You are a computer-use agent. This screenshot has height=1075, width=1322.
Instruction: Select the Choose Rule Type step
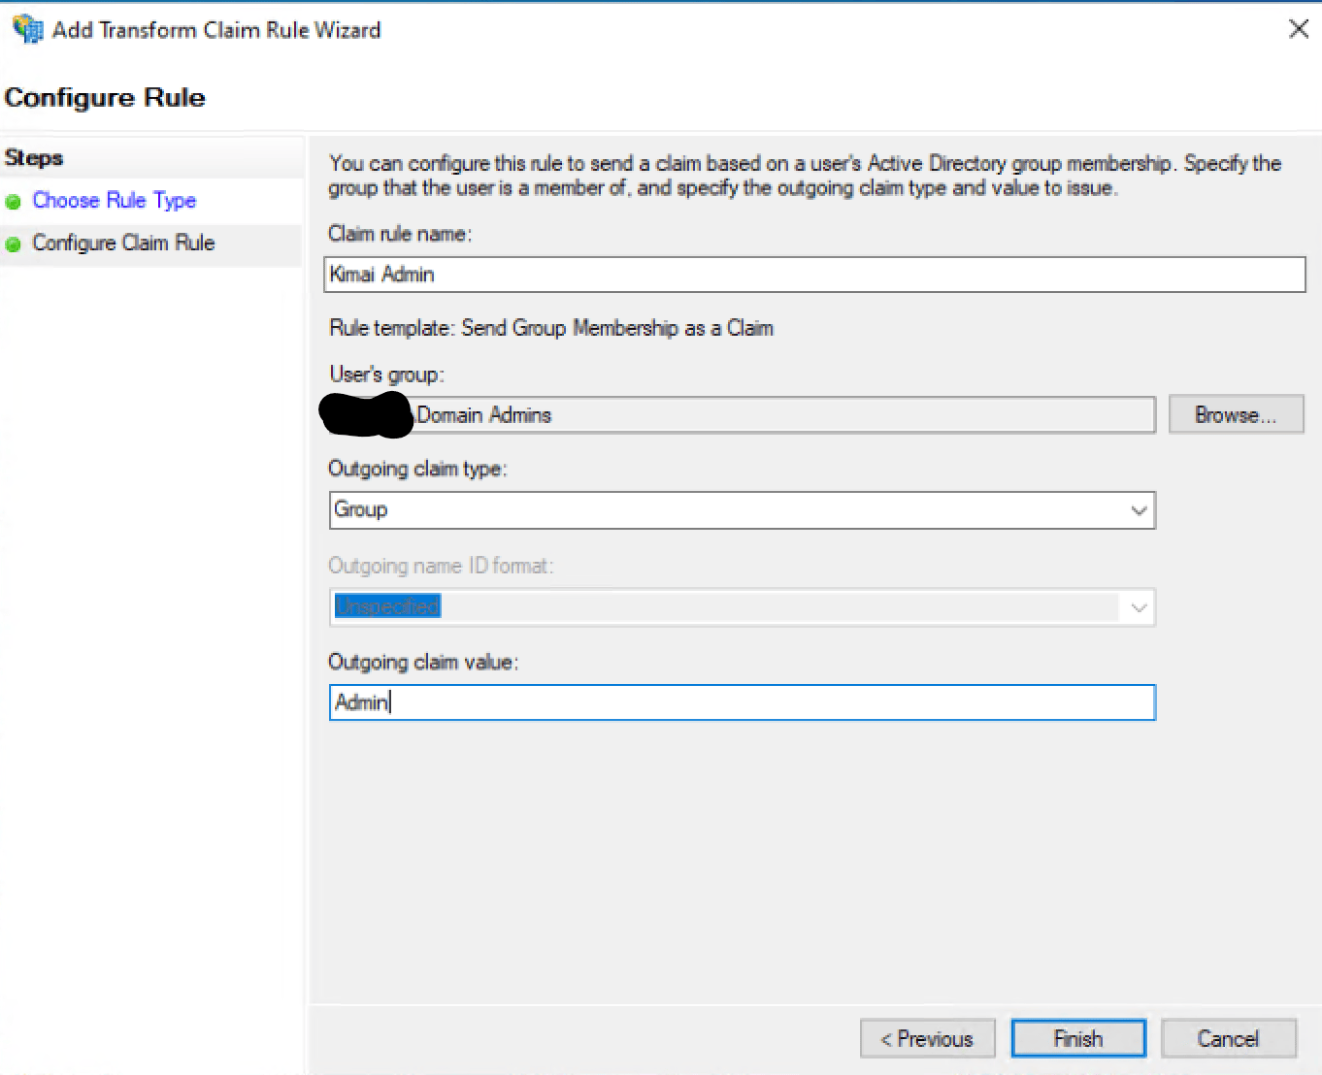tap(114, 201)
